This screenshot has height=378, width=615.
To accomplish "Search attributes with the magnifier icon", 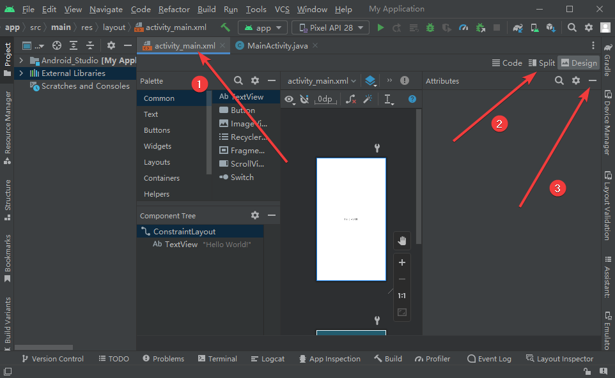I will pyautogui.click(x=559, y=80).
